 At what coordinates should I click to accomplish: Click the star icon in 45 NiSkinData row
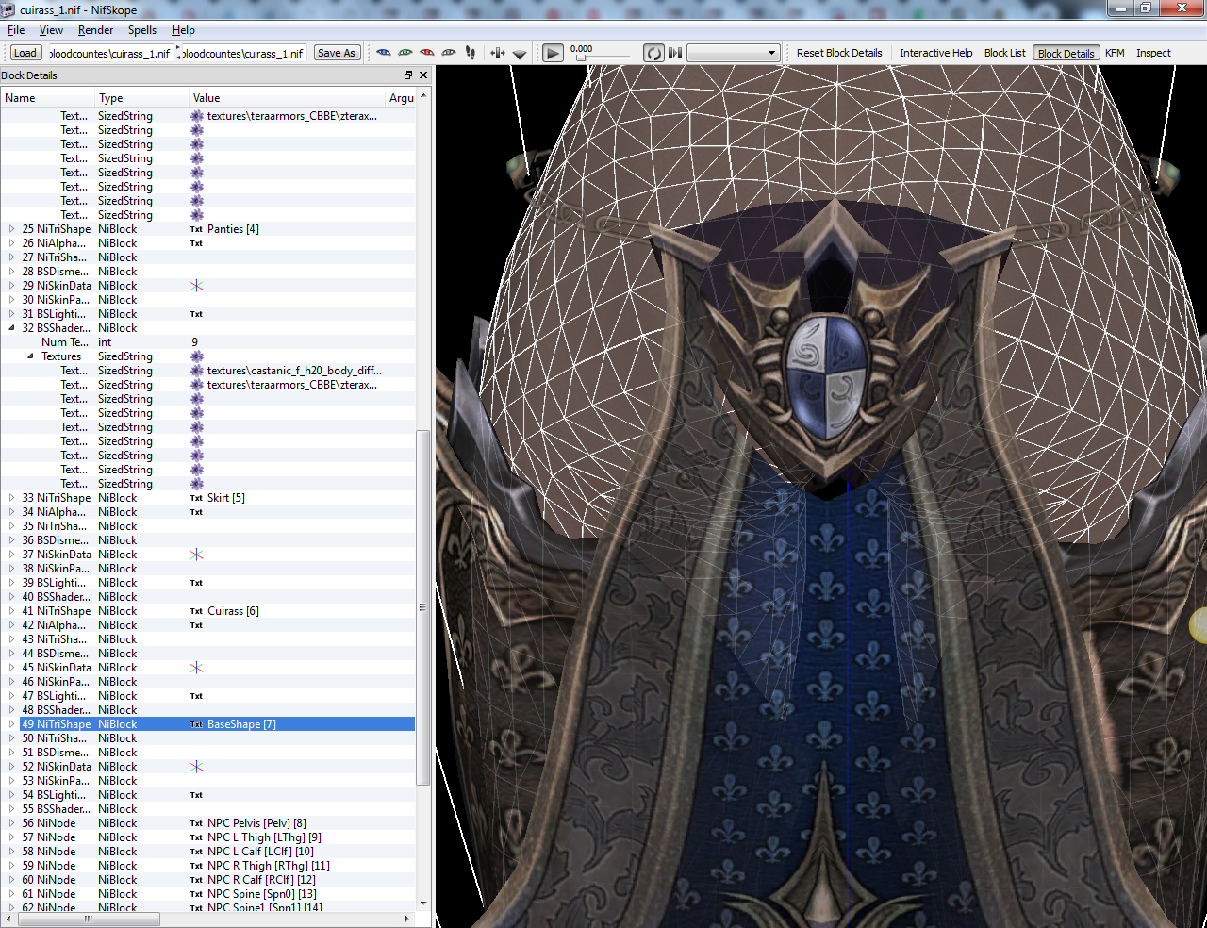pos(196,668)
